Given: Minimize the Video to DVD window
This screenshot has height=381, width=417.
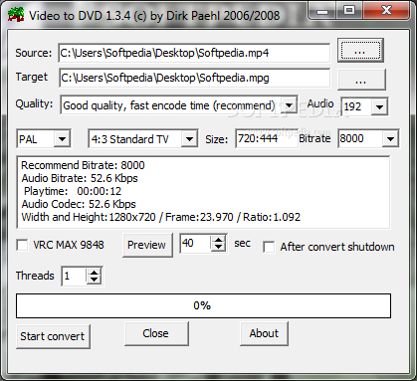Looking at the screenshot, I should pyautogui.click(x=321, y=11).
